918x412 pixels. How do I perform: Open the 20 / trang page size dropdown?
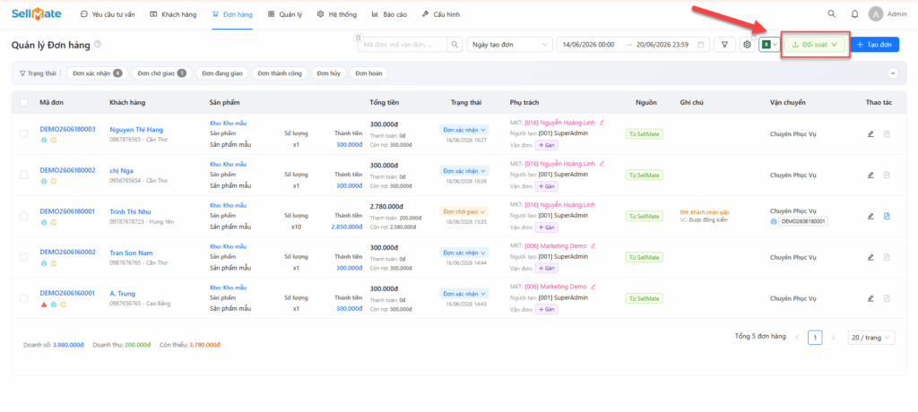(871, 338)
